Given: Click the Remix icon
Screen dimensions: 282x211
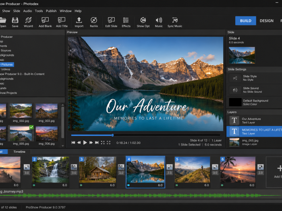Looking at the screenshot, I should (x=94, y=22).
